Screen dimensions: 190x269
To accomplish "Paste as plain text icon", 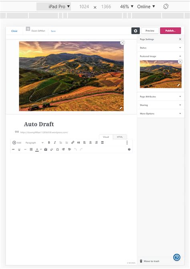I will point(46,150).
